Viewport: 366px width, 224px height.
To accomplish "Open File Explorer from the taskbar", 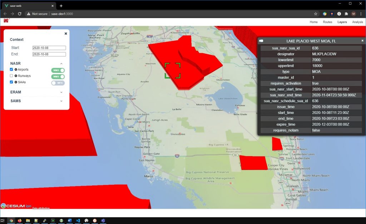I will click(x=28, y=220).
